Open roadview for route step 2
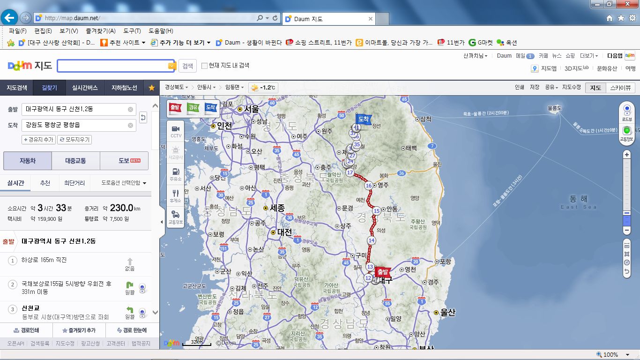 pos(142,289)
